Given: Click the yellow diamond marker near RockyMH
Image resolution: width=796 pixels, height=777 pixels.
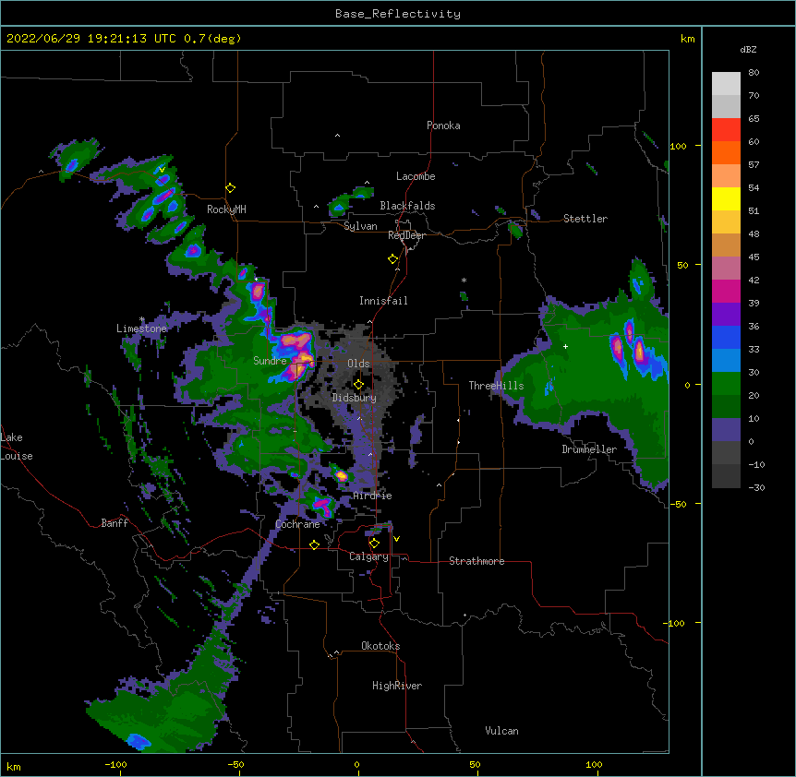Looking at the screenshot, I should [231, 188].
